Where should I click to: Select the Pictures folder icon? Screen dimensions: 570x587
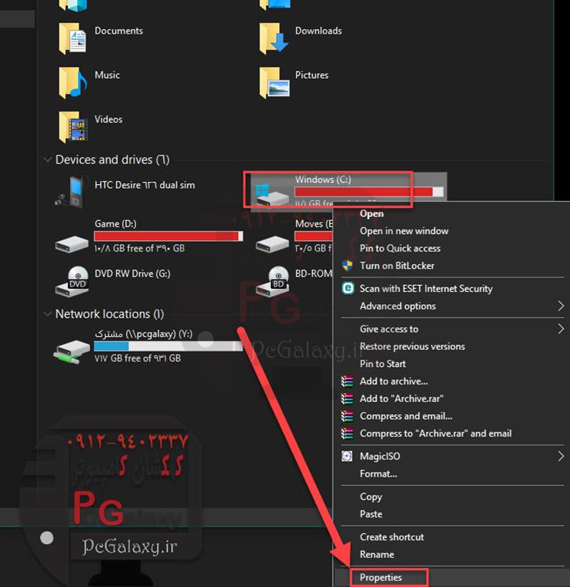[274, 83]
